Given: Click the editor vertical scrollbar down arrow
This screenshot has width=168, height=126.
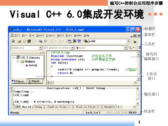Looking at the screenshot, I should pyautogui.click(x=139, y=79).
